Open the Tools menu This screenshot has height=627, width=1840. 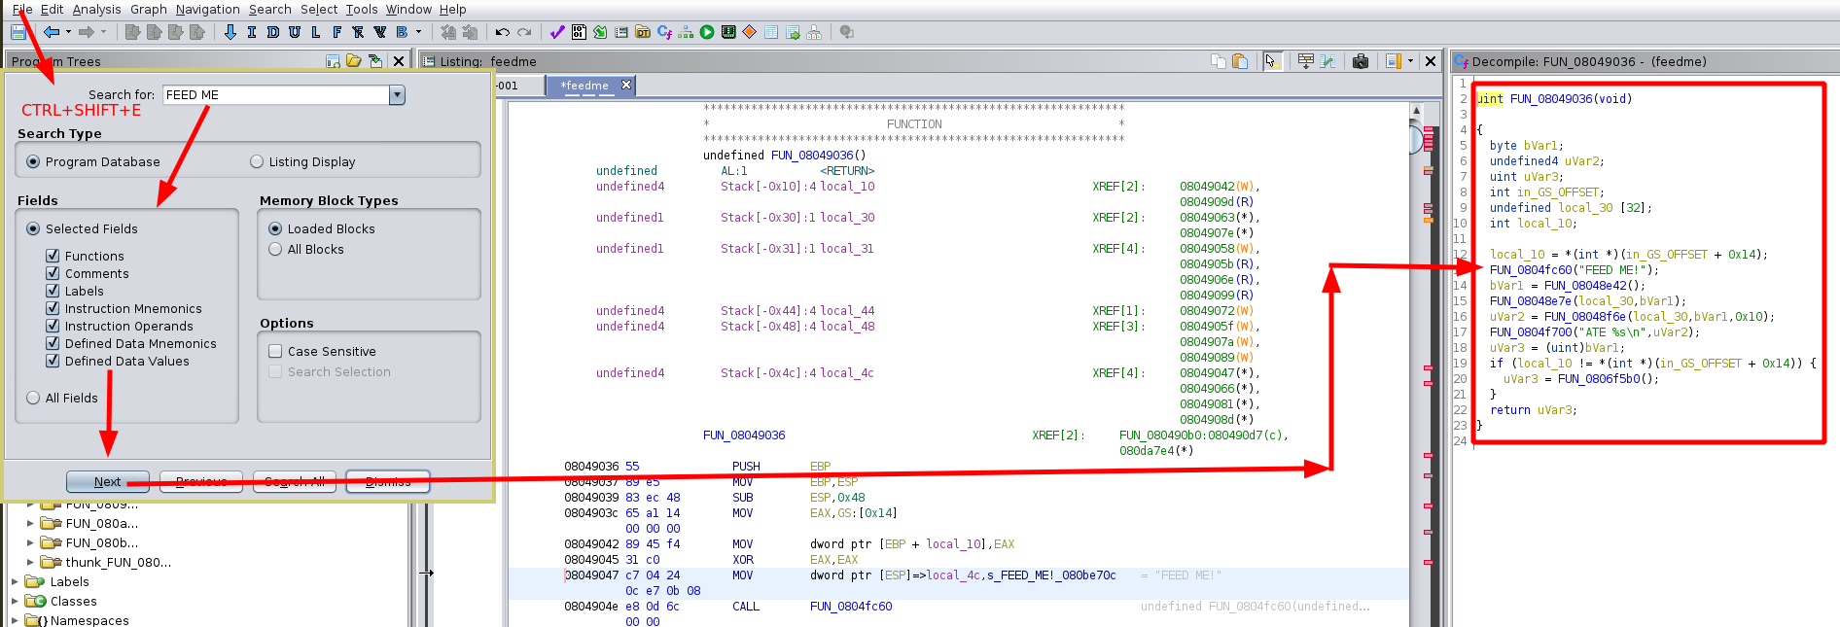(362, 9)
